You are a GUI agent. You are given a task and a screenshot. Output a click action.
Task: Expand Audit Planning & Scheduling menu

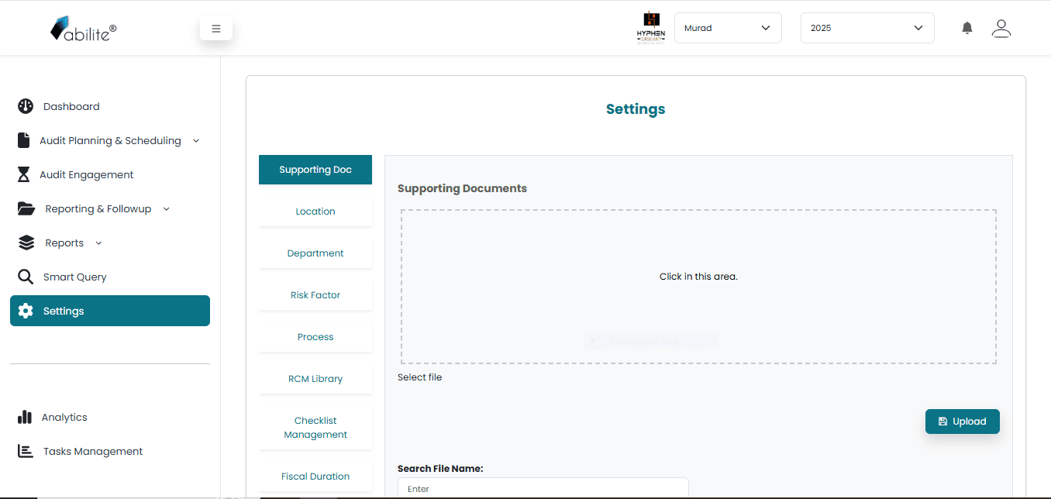110,140
